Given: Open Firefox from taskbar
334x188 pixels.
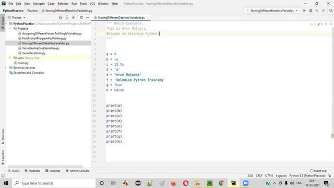Looking at the screenshot, I should (174, 183).
